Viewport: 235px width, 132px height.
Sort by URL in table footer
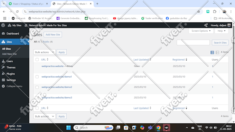(x=45, y=108)
